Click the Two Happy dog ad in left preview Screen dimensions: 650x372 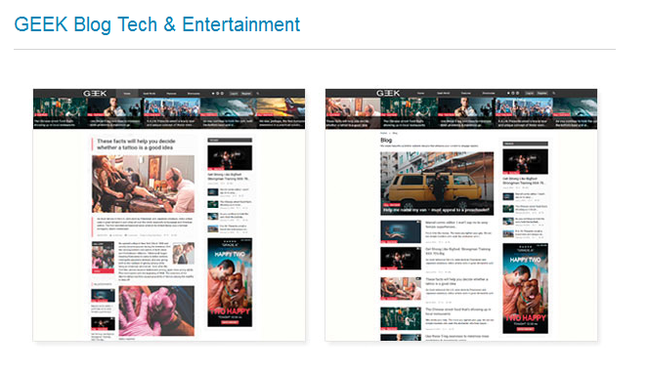pos(230,282)
